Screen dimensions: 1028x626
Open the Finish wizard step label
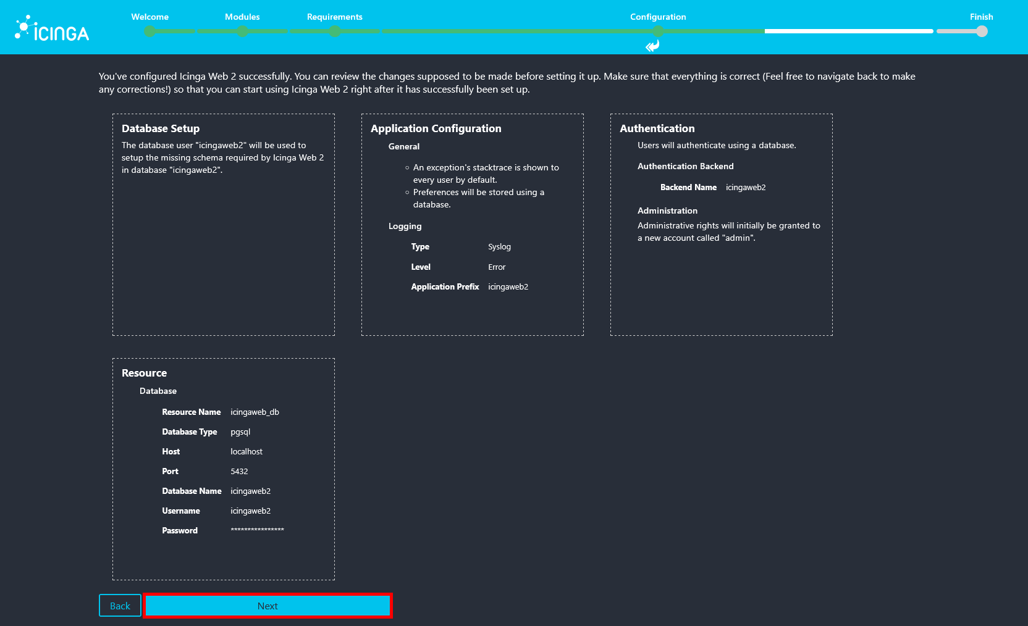pos(981,17)
